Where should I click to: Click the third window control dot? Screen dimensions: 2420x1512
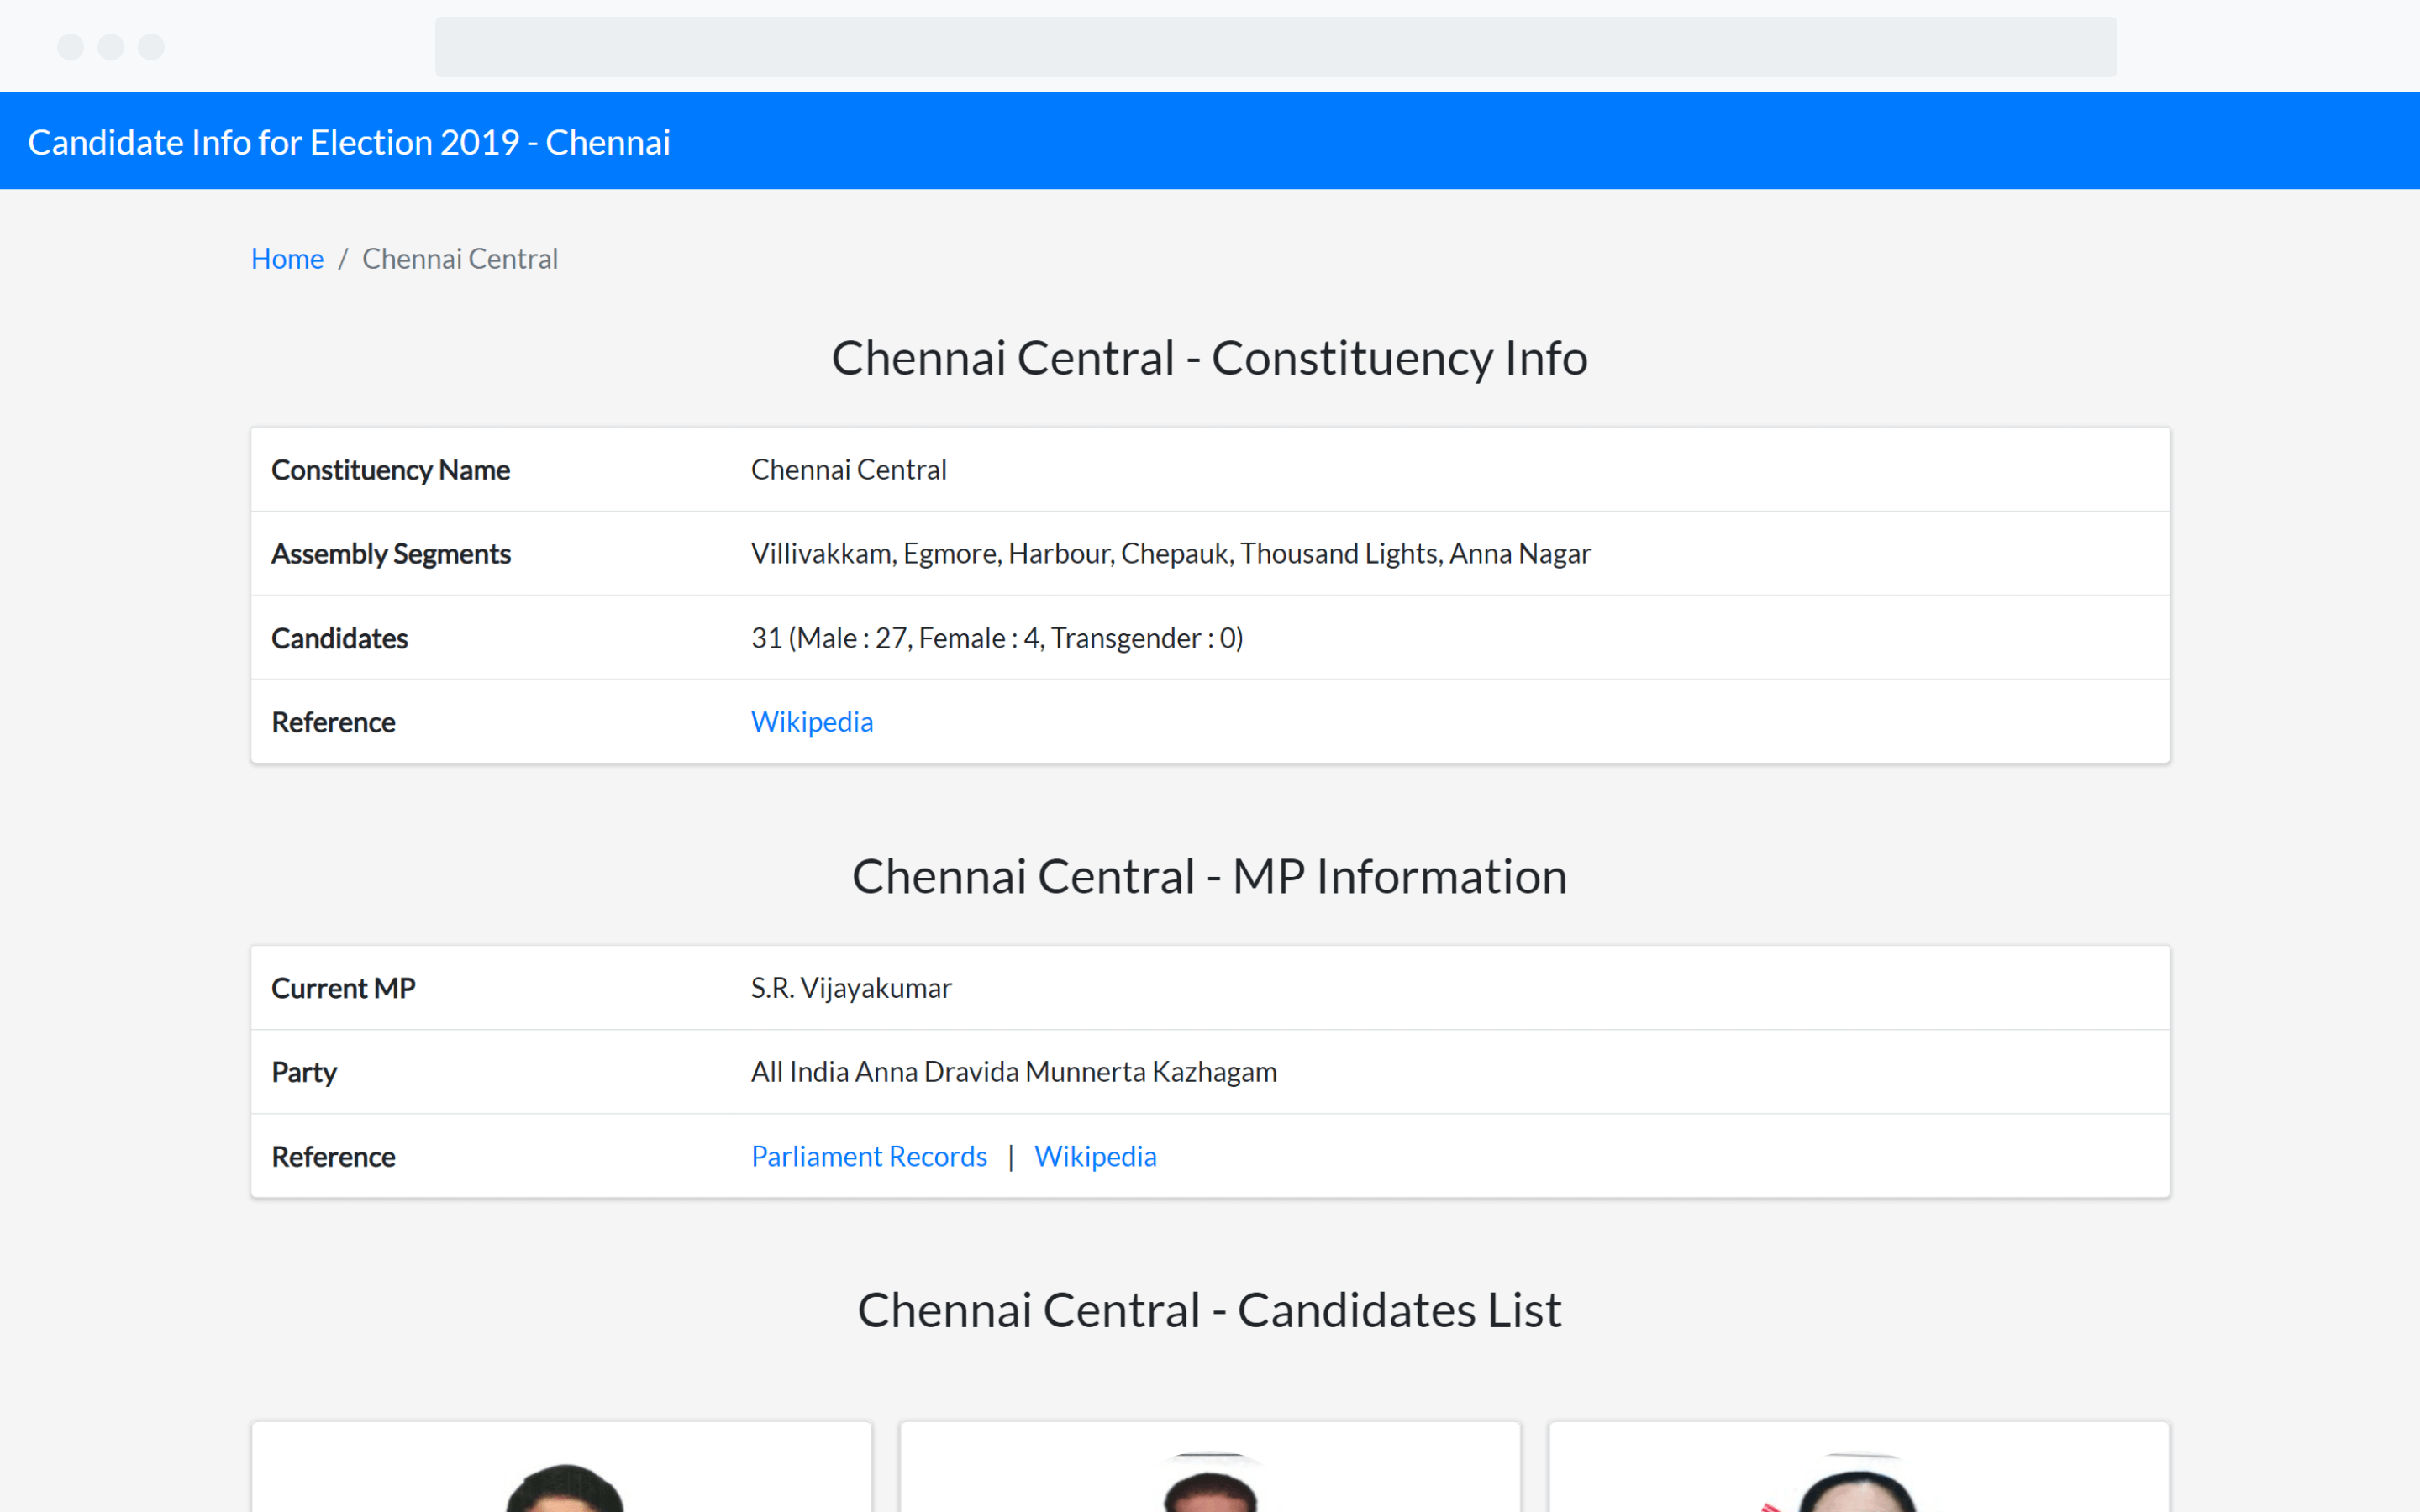[x=151, y=47]
